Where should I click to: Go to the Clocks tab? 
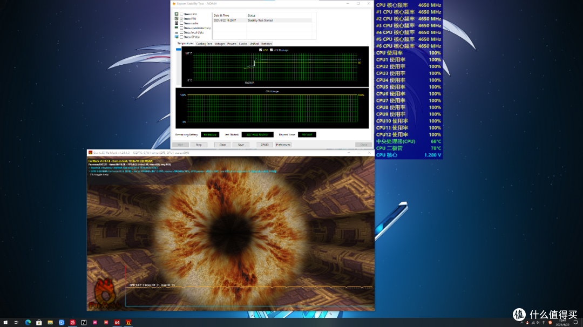coord(243,44)
